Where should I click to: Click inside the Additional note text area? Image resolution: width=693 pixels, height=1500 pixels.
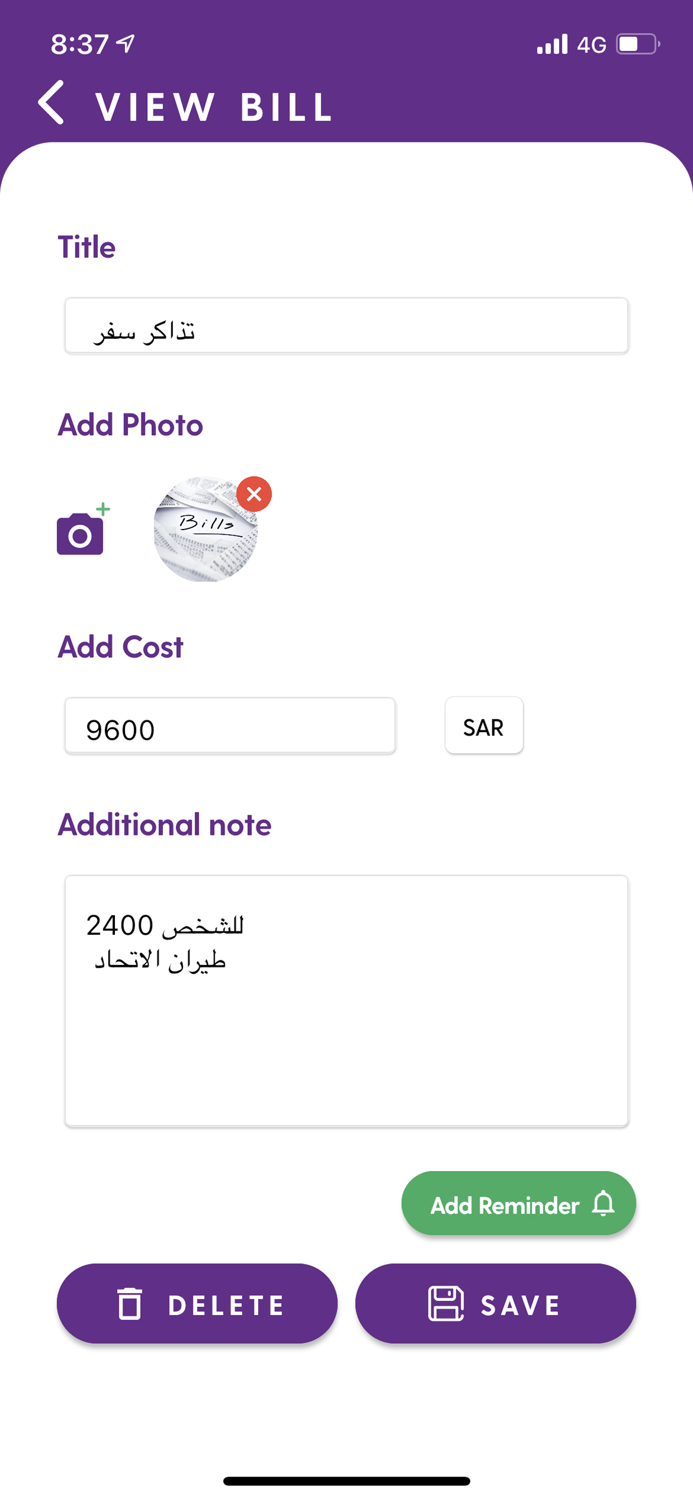coord(346,1001)
